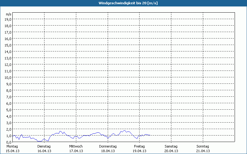Click the m/s unit label on y-axis
This screenshot has height=154, width=247.
point(9,14)
